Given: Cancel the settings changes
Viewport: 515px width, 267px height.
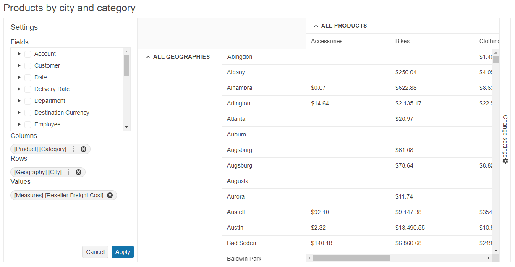Looking at the screenshot, I should pos(95,252).
